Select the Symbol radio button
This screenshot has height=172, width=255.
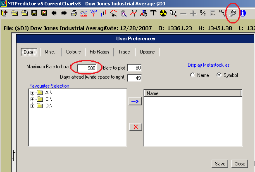click(x=219, y=75)
